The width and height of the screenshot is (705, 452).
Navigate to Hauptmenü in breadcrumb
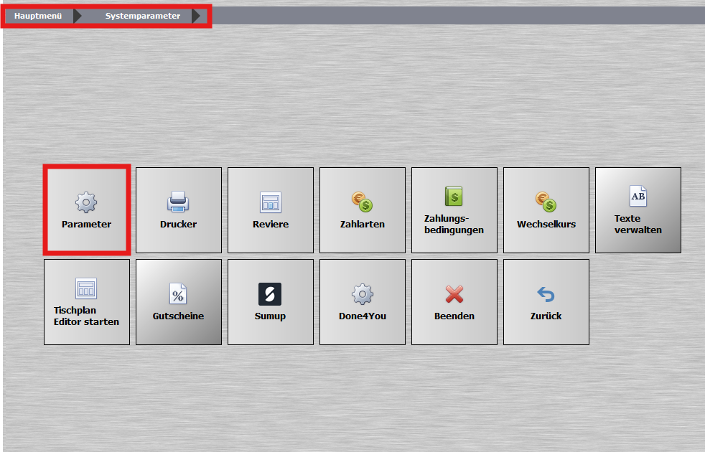tap(38, 16)
